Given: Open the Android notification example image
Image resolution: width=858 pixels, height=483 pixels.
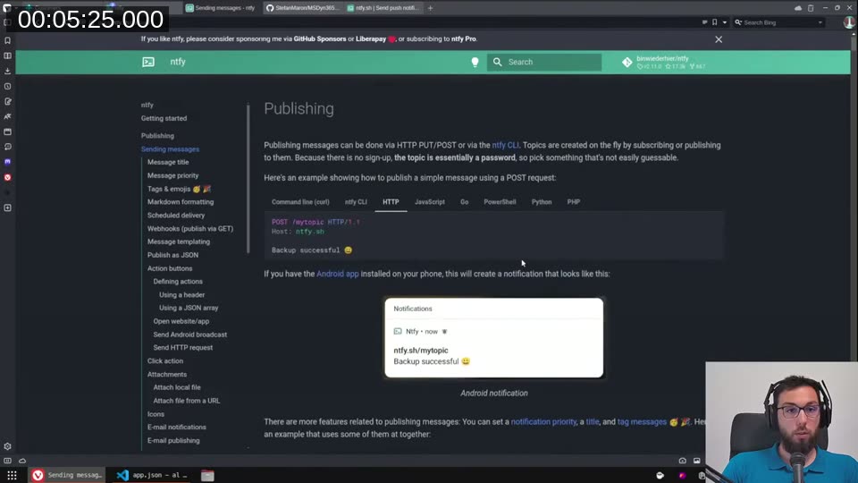Looking at the screenshot, I should (493, 337).
